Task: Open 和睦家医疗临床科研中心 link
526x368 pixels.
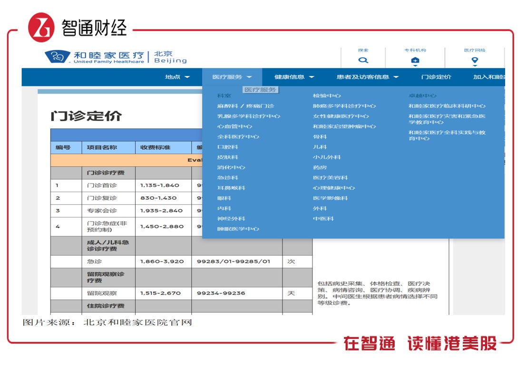Action: click(447, 106)
